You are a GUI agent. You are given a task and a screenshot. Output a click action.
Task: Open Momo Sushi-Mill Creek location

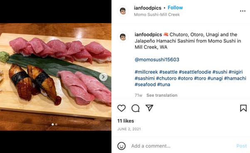tap(157, 15)
